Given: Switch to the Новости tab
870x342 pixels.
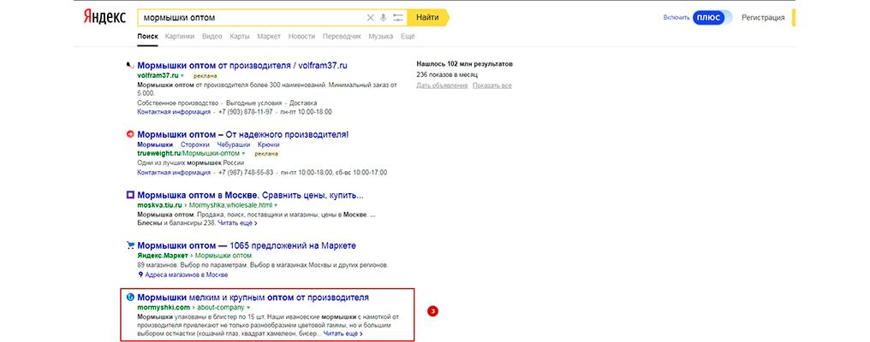Looking at the screenshot, I should coord(301,37).
